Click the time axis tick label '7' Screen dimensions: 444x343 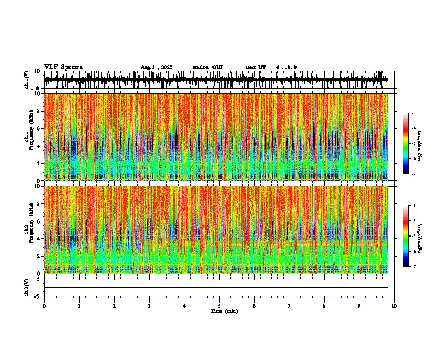289,306
